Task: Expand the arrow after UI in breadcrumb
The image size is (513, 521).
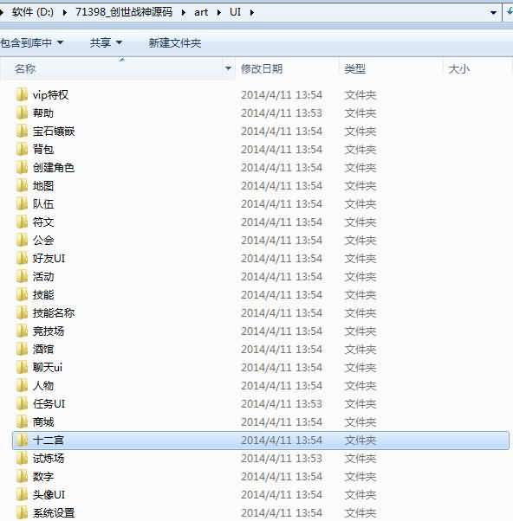Action: point(252,13)
